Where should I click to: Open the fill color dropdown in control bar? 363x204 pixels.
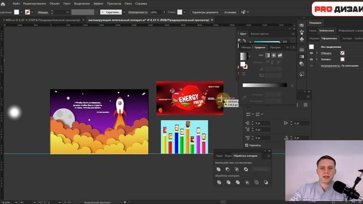[22, 12]
